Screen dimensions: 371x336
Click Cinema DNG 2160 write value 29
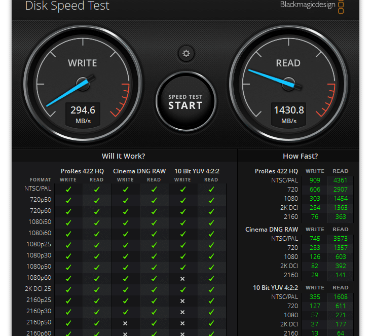click(315, 275)
